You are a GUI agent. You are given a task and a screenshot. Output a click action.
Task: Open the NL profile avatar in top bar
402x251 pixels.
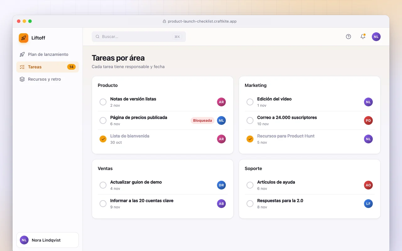(x=376, y=37)
